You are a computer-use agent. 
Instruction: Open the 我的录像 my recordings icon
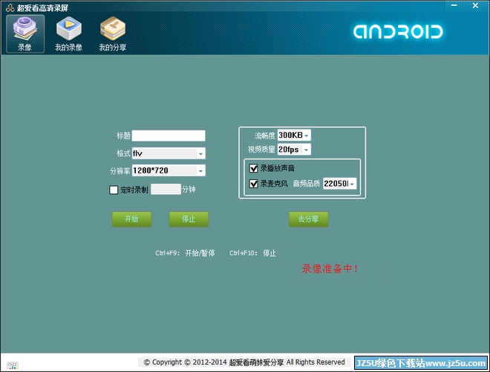pos(69,33)
